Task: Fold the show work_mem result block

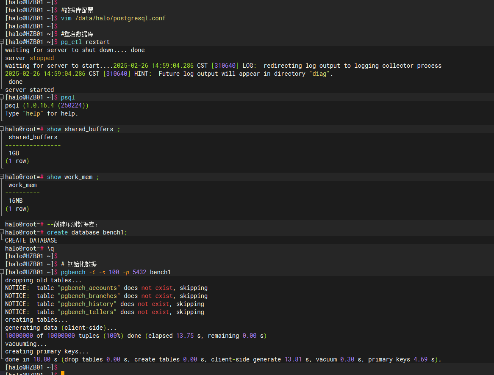Action: [2, 176]
